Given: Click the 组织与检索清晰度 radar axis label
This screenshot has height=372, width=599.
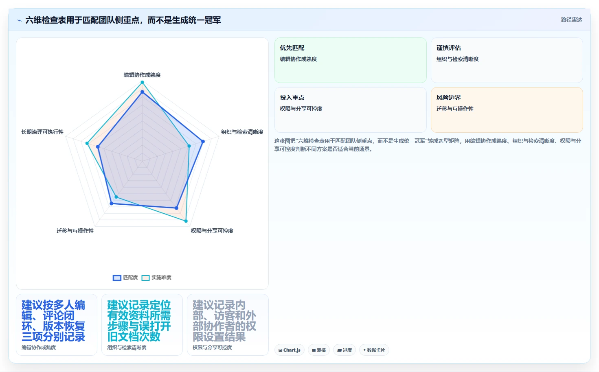Looking at the screenshot, I should click(242, 132).
